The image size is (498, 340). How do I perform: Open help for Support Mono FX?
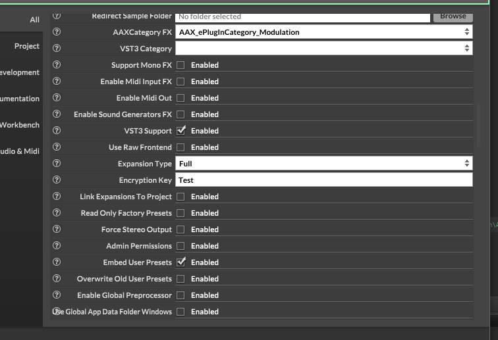point(57,64)
